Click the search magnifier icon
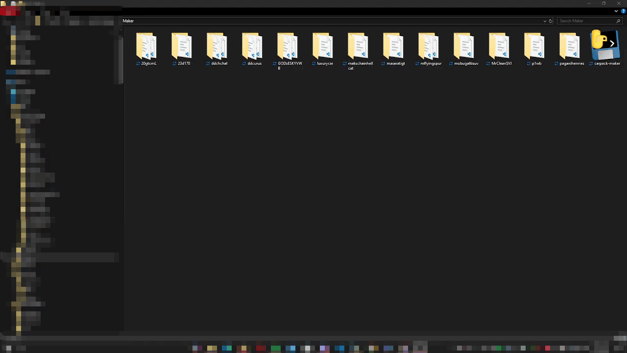The height and width of the screenshot is (353, 627). [618, 21]
